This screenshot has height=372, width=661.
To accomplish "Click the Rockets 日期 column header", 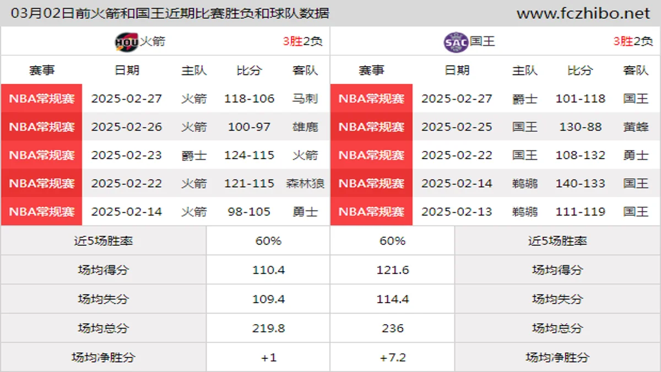I will (127, 71).
